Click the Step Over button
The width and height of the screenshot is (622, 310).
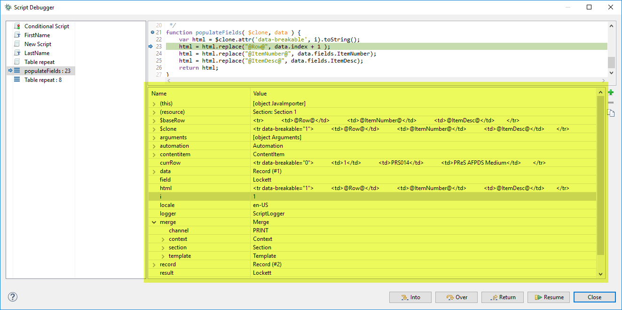457,297
